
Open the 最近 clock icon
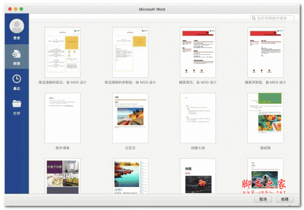[x=17, y=79]
